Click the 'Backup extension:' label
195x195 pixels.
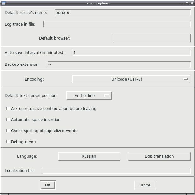click(x=22, y=64)
